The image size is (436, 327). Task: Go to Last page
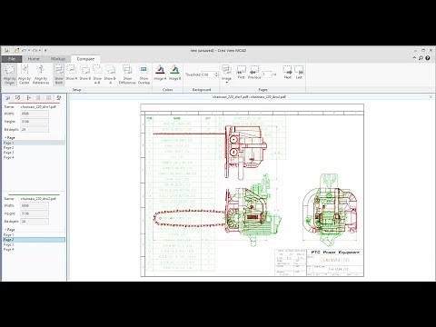click(x=299, y=73)
